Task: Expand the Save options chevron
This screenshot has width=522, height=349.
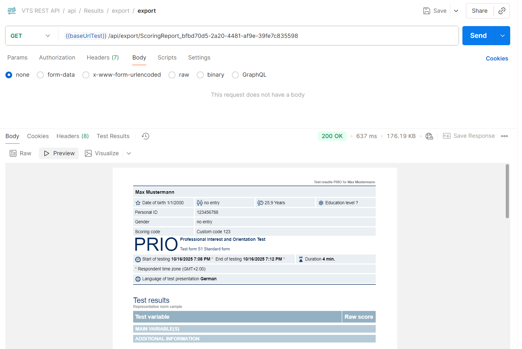Action: tap(456, 11)
